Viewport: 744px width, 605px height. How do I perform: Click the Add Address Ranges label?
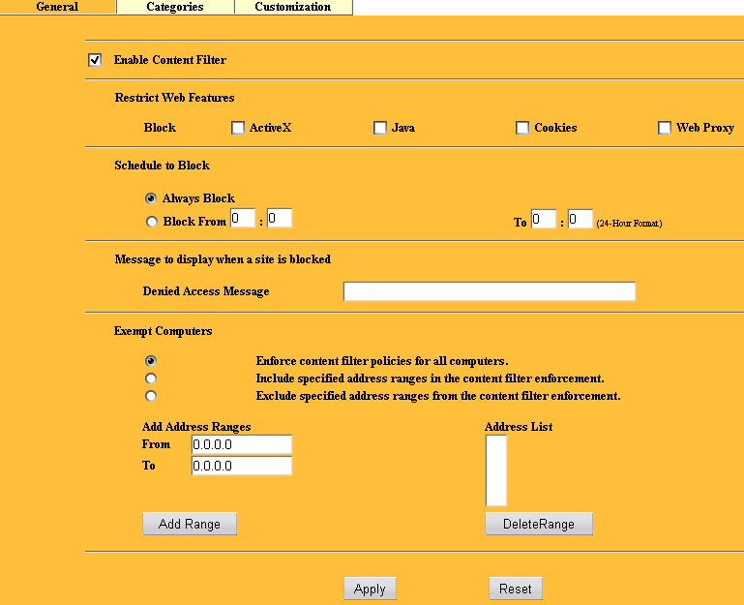click(x=196, y=427)
